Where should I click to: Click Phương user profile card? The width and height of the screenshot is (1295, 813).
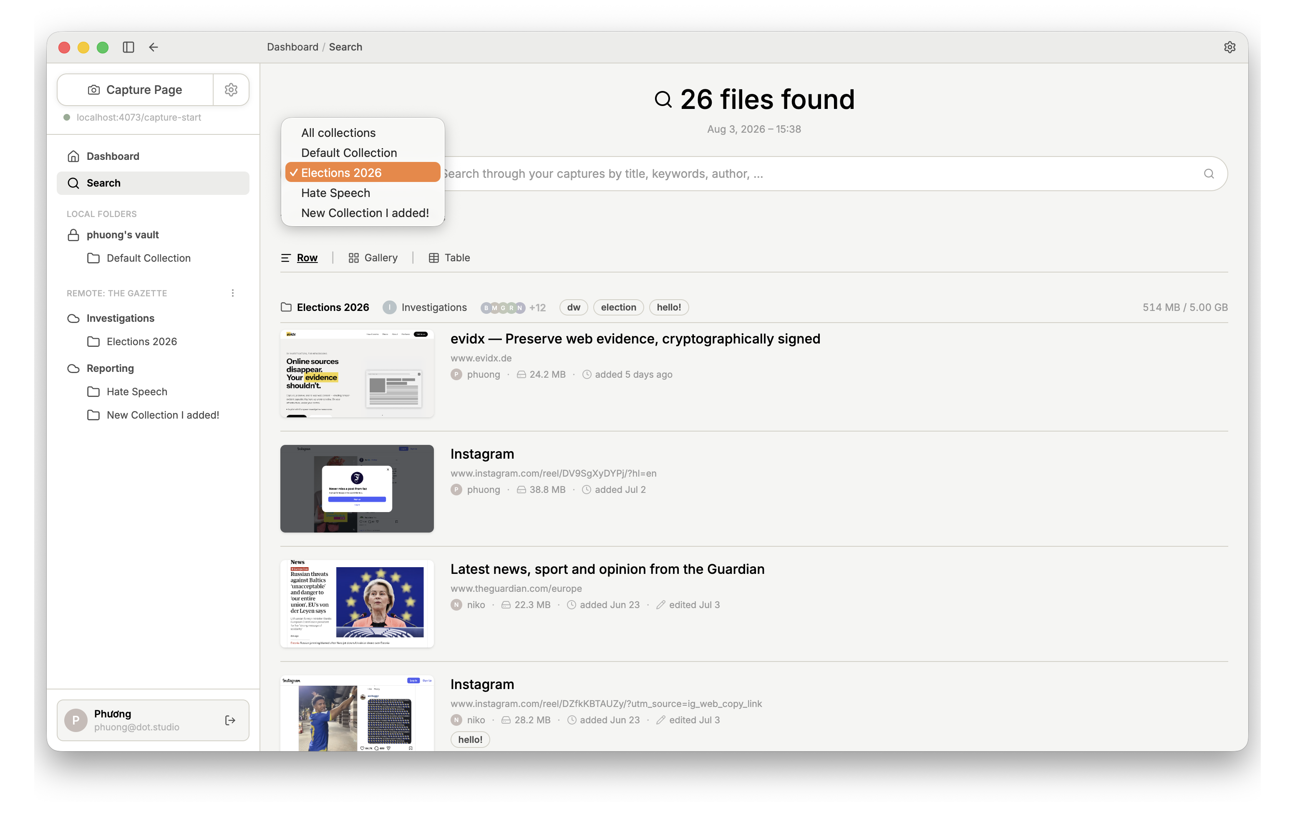153,720
